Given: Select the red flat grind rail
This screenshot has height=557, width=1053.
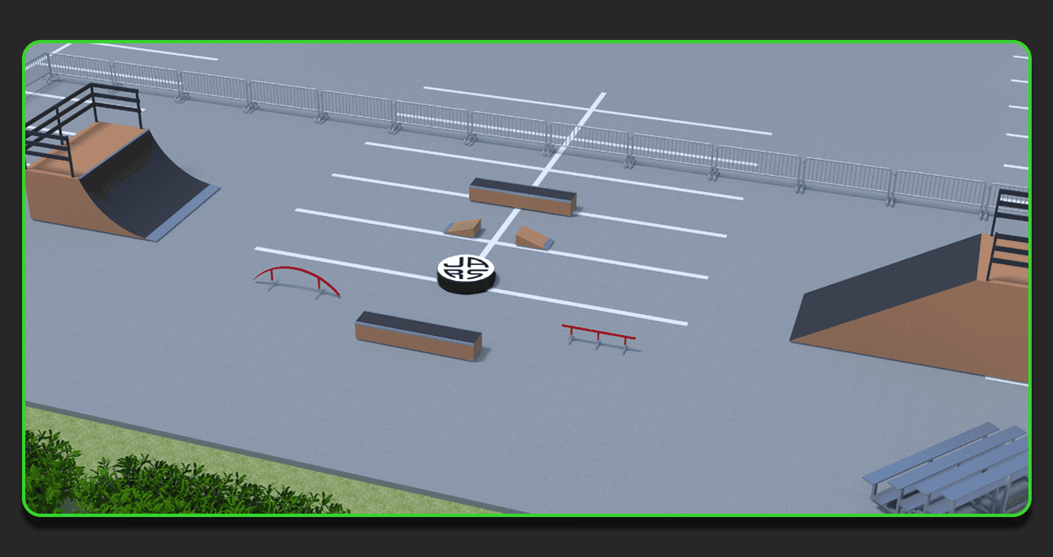Looking at the screenshot, I should point(598,332).
